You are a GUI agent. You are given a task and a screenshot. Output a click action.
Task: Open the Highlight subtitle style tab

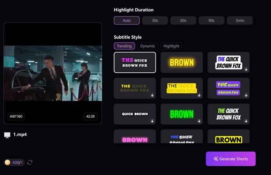[x=171, y=46]
